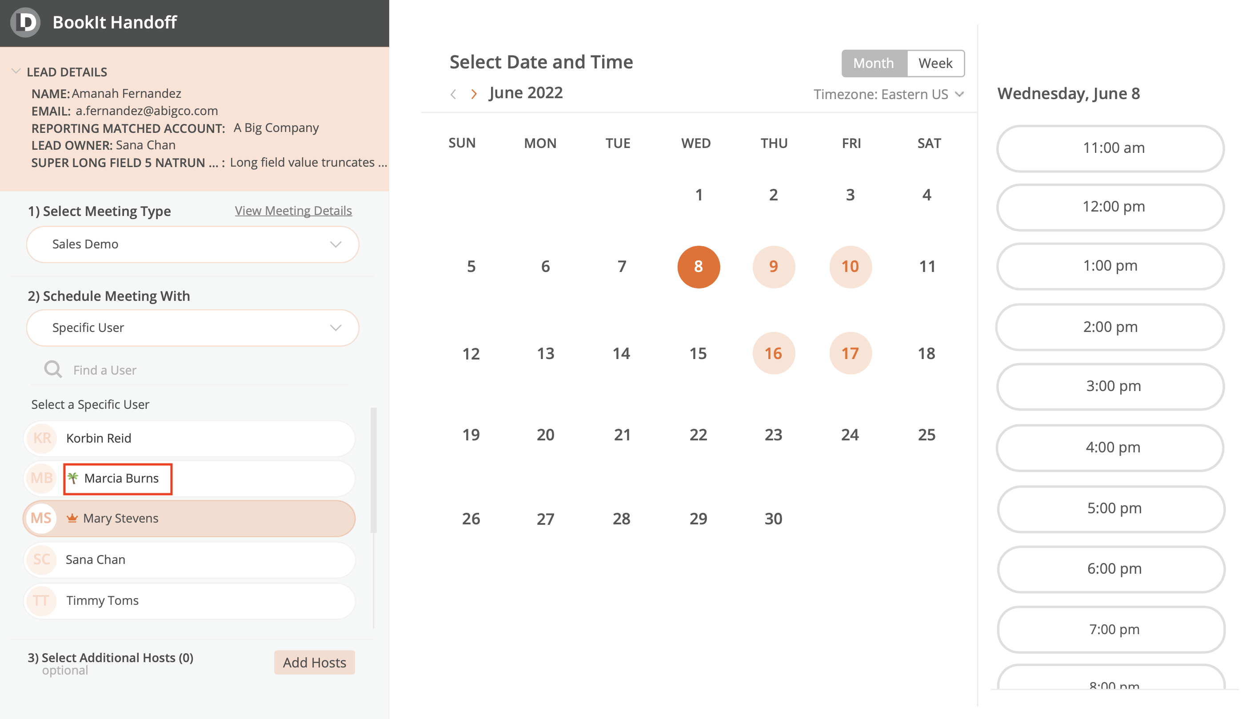Open View Meeting Details link
Image resolution: width=1254 pixels, height=719 pixels.
(x=293, y=211)
